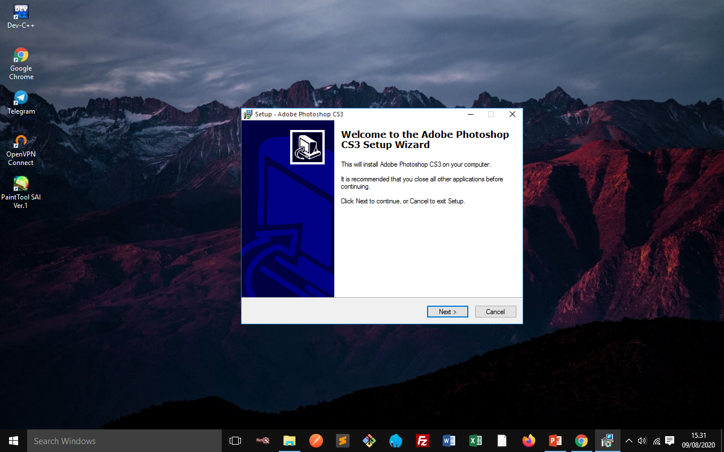Cancel the Adobe Photoshop CS3 installation

495,311
